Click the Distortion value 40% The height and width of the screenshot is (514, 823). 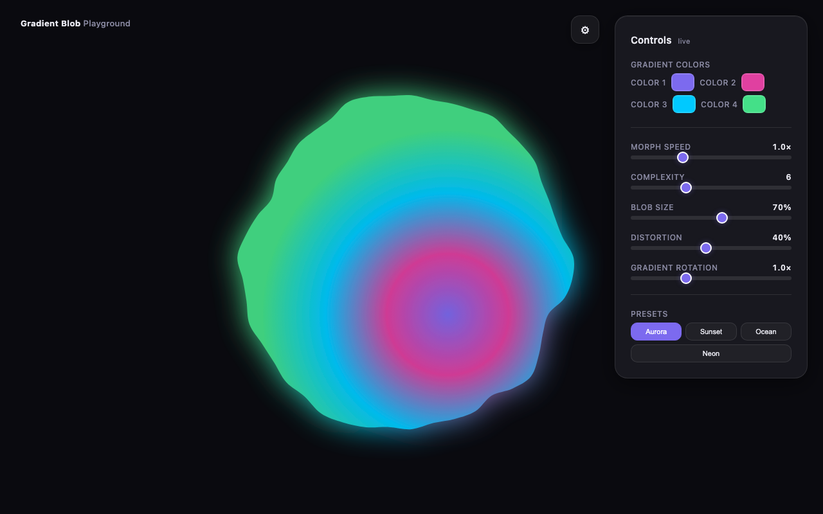pos(782,238)
